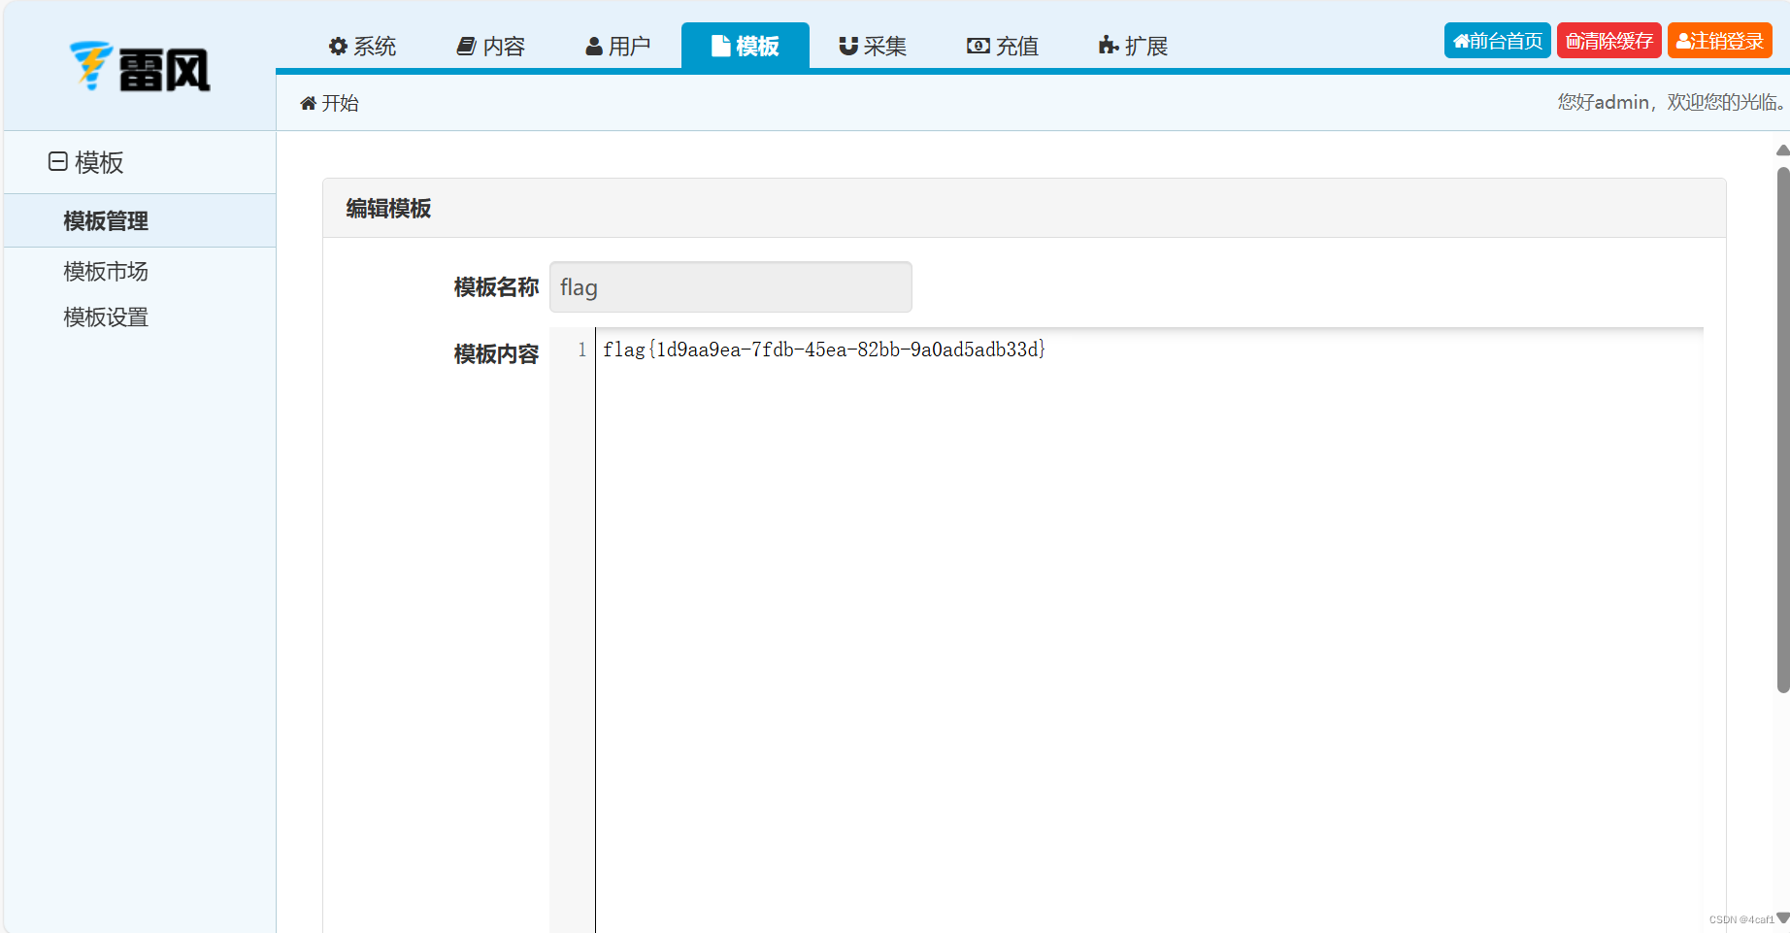The height and width of the screenshot is (933, 1790).
Task: Click the 雷风 logo
Action: (x=141, y=67)
